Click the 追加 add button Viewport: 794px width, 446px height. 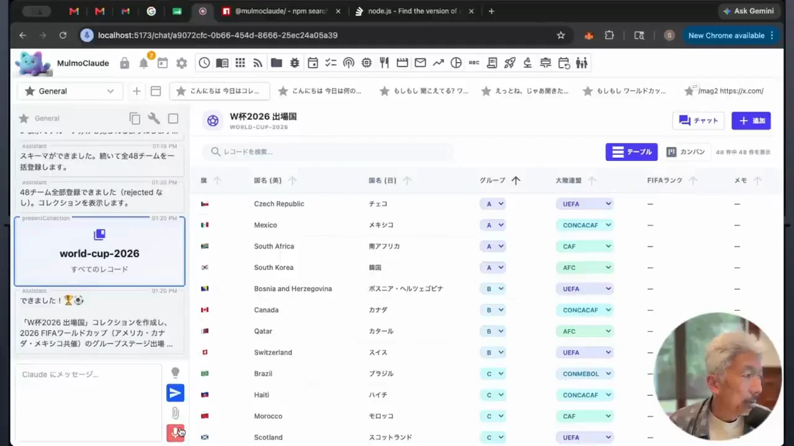[751, 121]
